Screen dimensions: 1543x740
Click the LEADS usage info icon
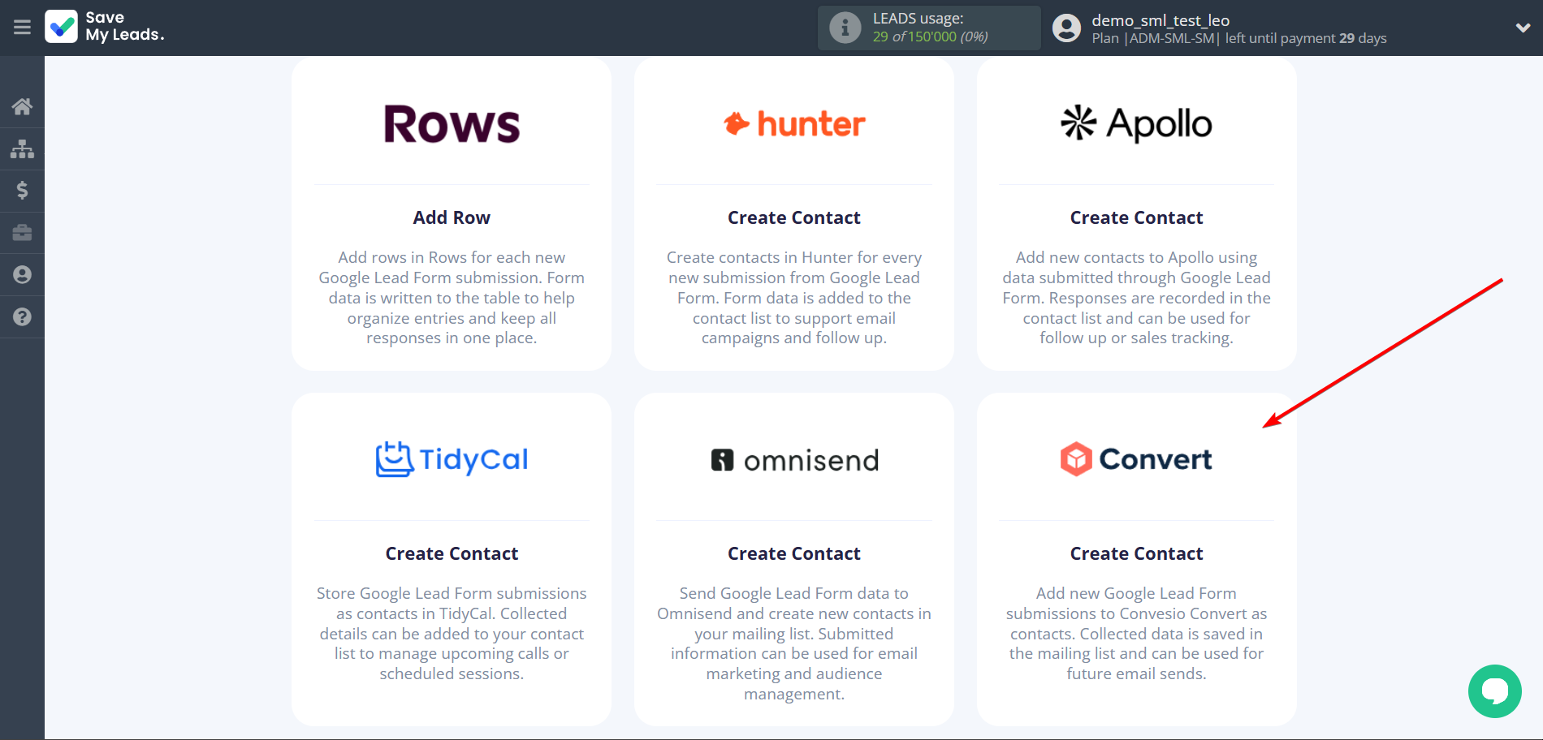pyautogui.click(x=845, y=28)
